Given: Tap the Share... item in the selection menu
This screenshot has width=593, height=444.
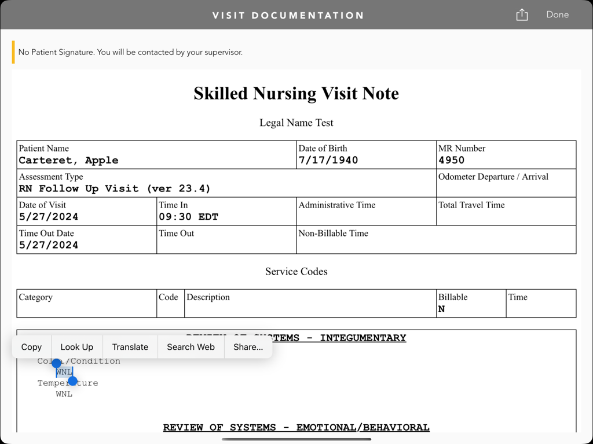Looking at the screenshot, I should [248, 347].
